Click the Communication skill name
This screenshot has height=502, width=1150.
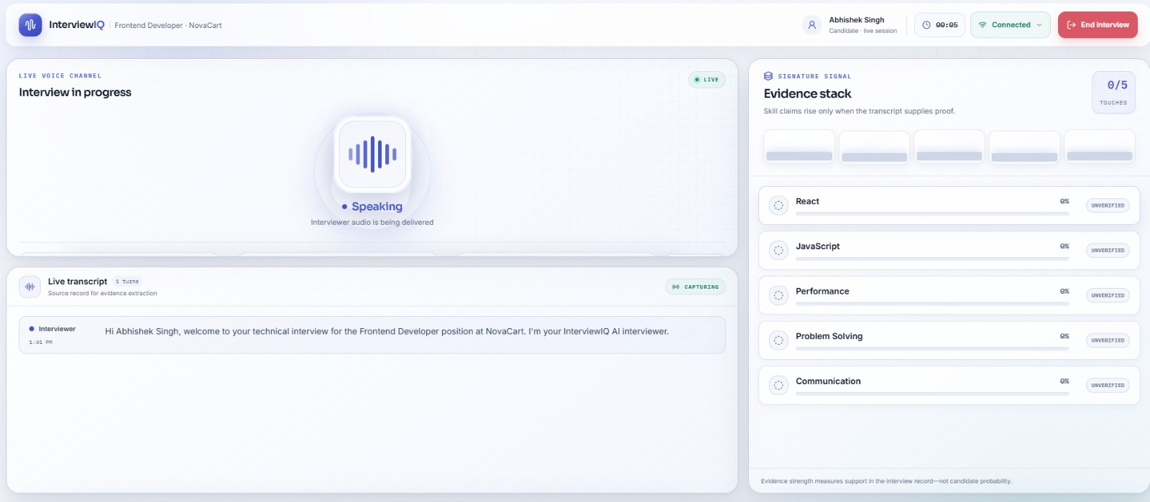click(828, 381)
